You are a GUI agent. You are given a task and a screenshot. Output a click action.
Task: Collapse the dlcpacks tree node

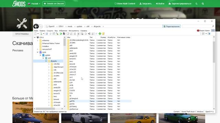tap(46, 61)
